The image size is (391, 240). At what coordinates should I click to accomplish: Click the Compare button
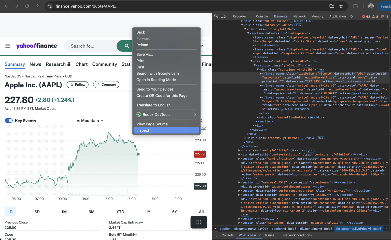pyautogui.click(x=106, y=85)
